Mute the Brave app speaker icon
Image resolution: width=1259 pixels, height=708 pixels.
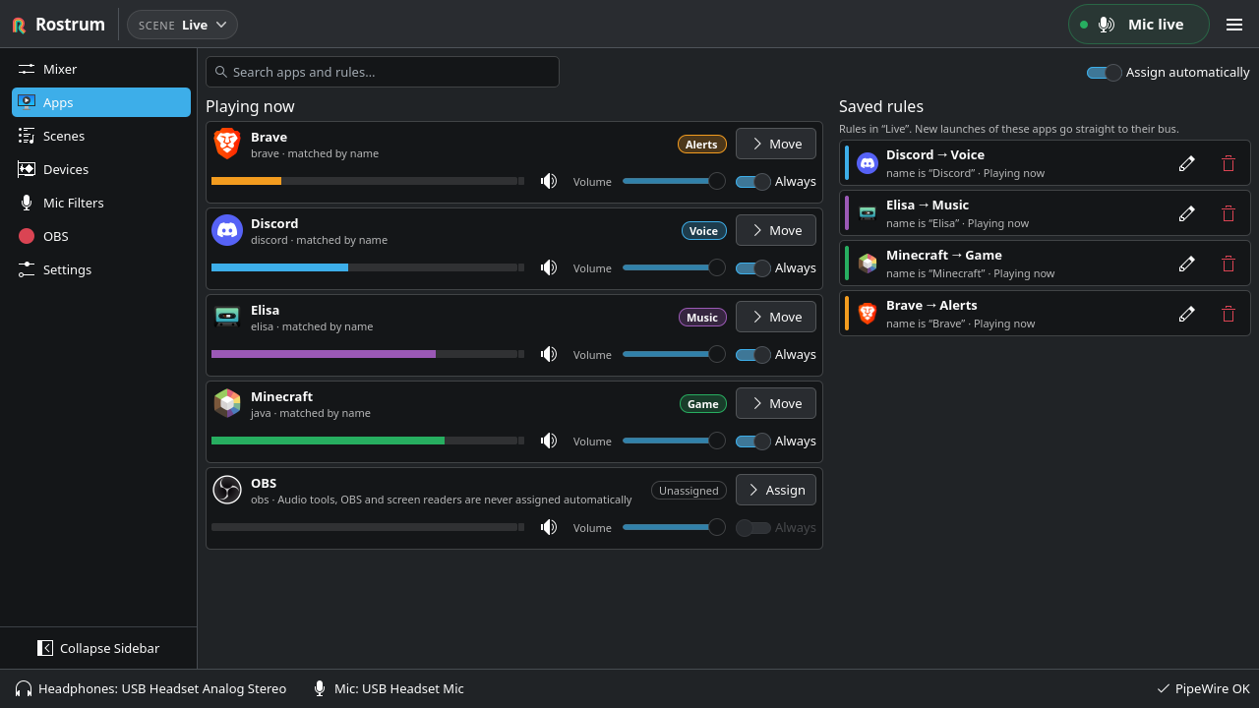pyautogui.click(x=549, y=181)
